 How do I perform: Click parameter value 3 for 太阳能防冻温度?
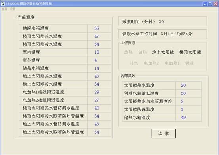click(x=182, y=109)
